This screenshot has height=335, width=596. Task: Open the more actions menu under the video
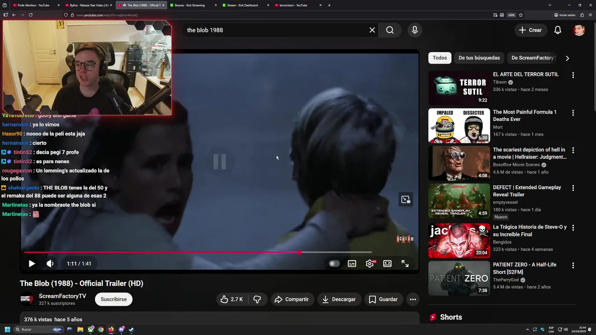(413, 299)
